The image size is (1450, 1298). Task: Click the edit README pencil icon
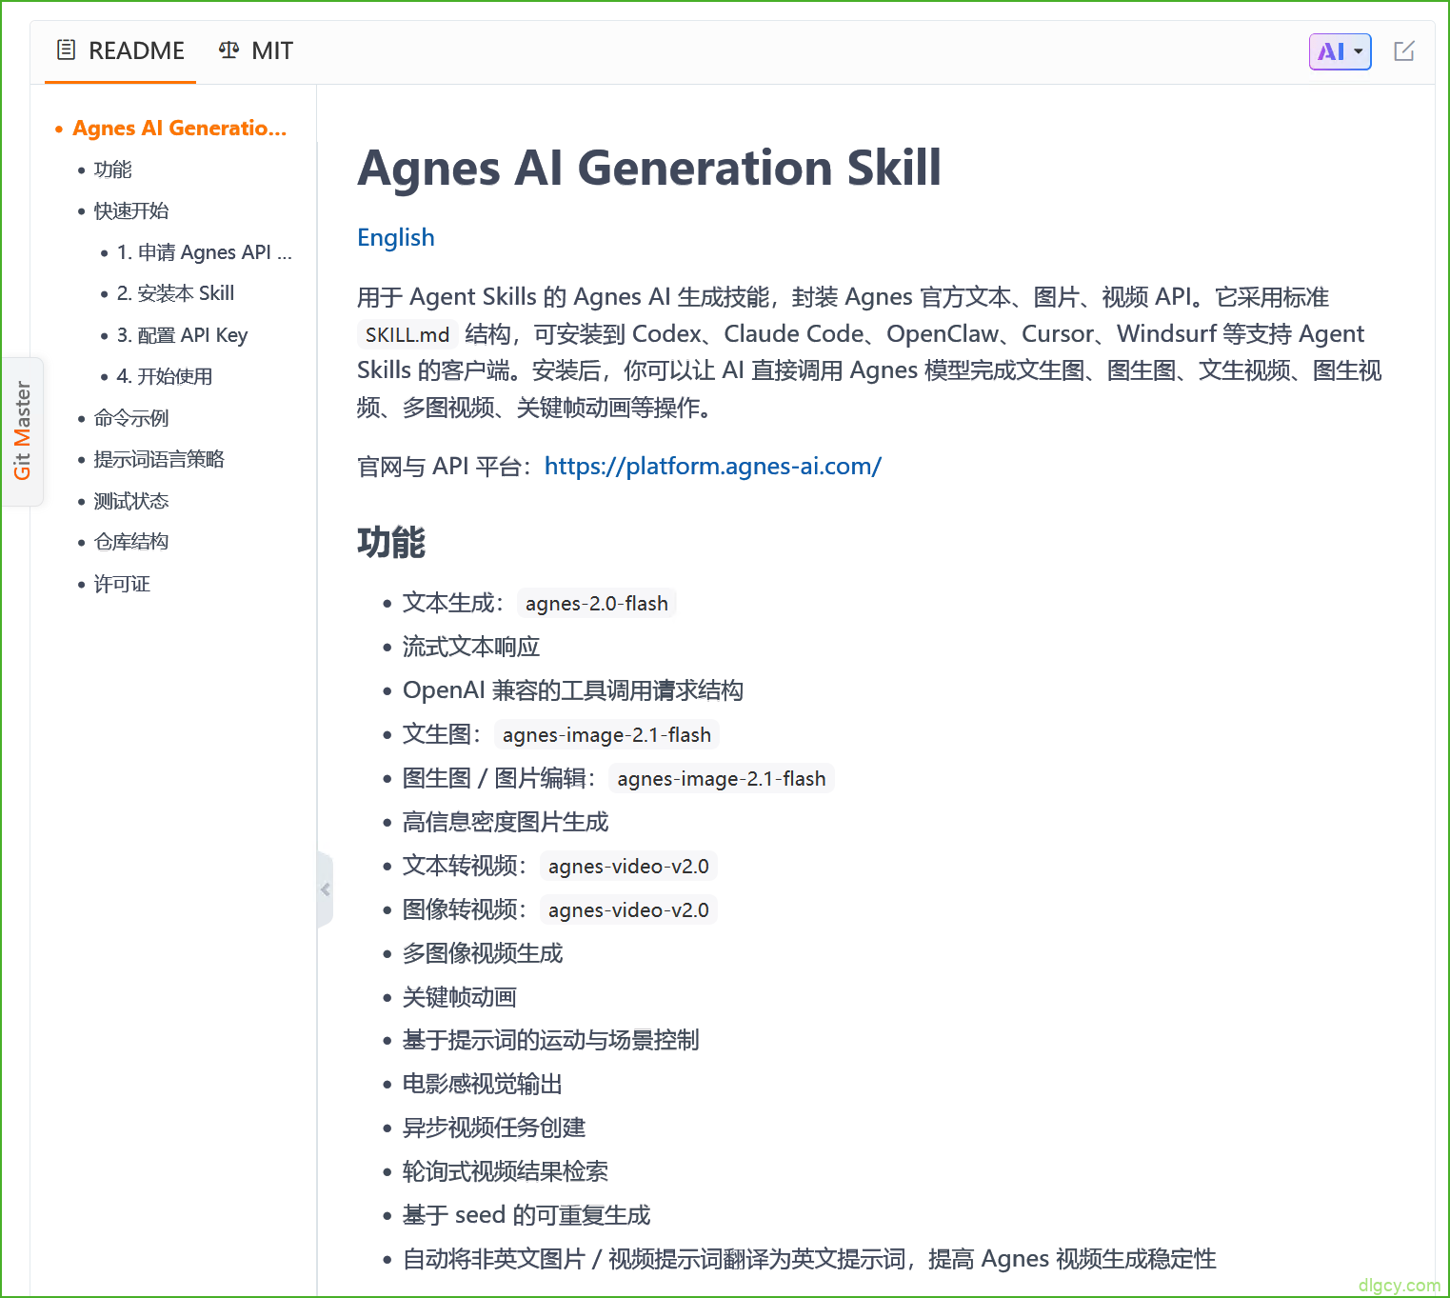[x=1403, y=51]
